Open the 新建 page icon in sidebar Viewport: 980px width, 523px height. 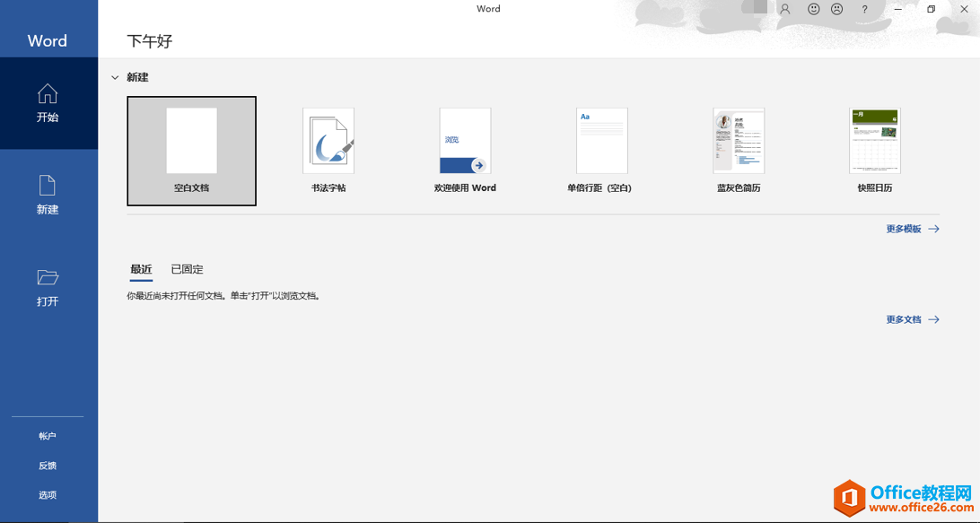tap(48, 186)
